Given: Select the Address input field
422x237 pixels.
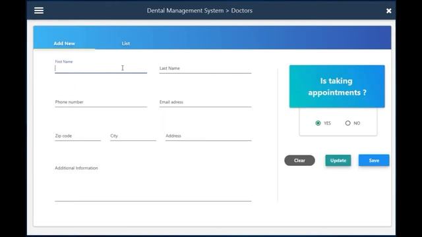Looking at the screenshot, I should (x=208, y=136).
